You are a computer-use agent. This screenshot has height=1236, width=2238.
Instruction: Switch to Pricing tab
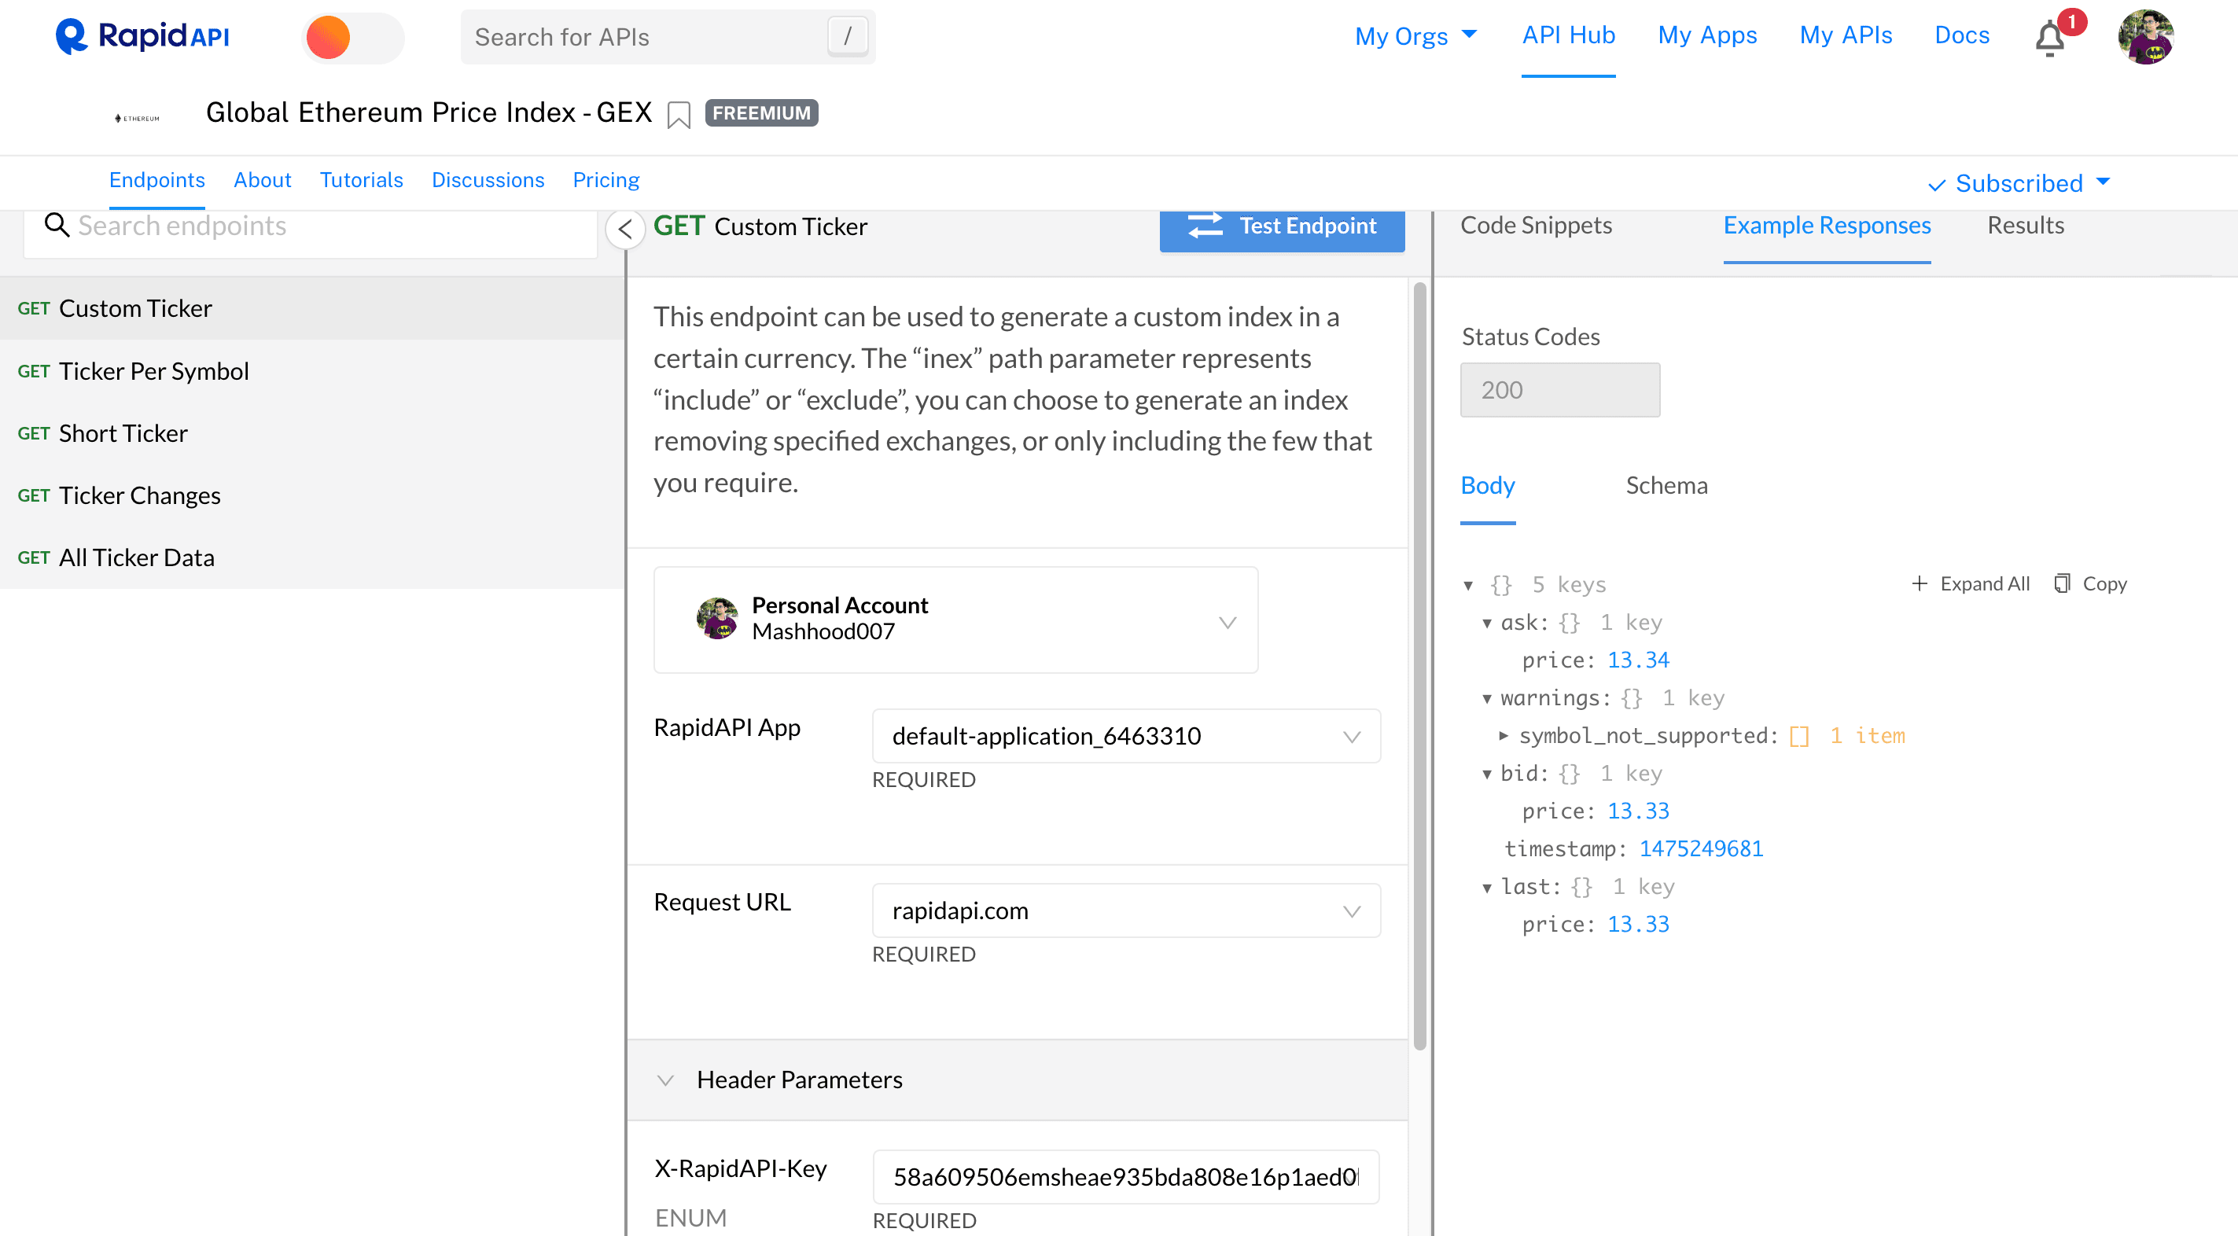pos(606,180)
